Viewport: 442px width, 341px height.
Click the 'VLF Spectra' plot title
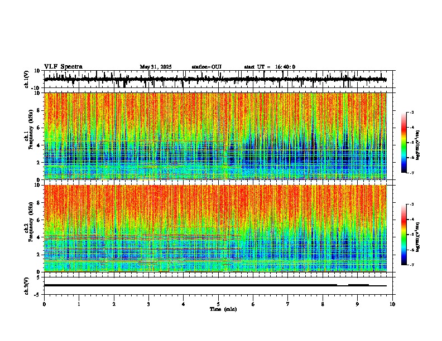[x=63, y=67]
